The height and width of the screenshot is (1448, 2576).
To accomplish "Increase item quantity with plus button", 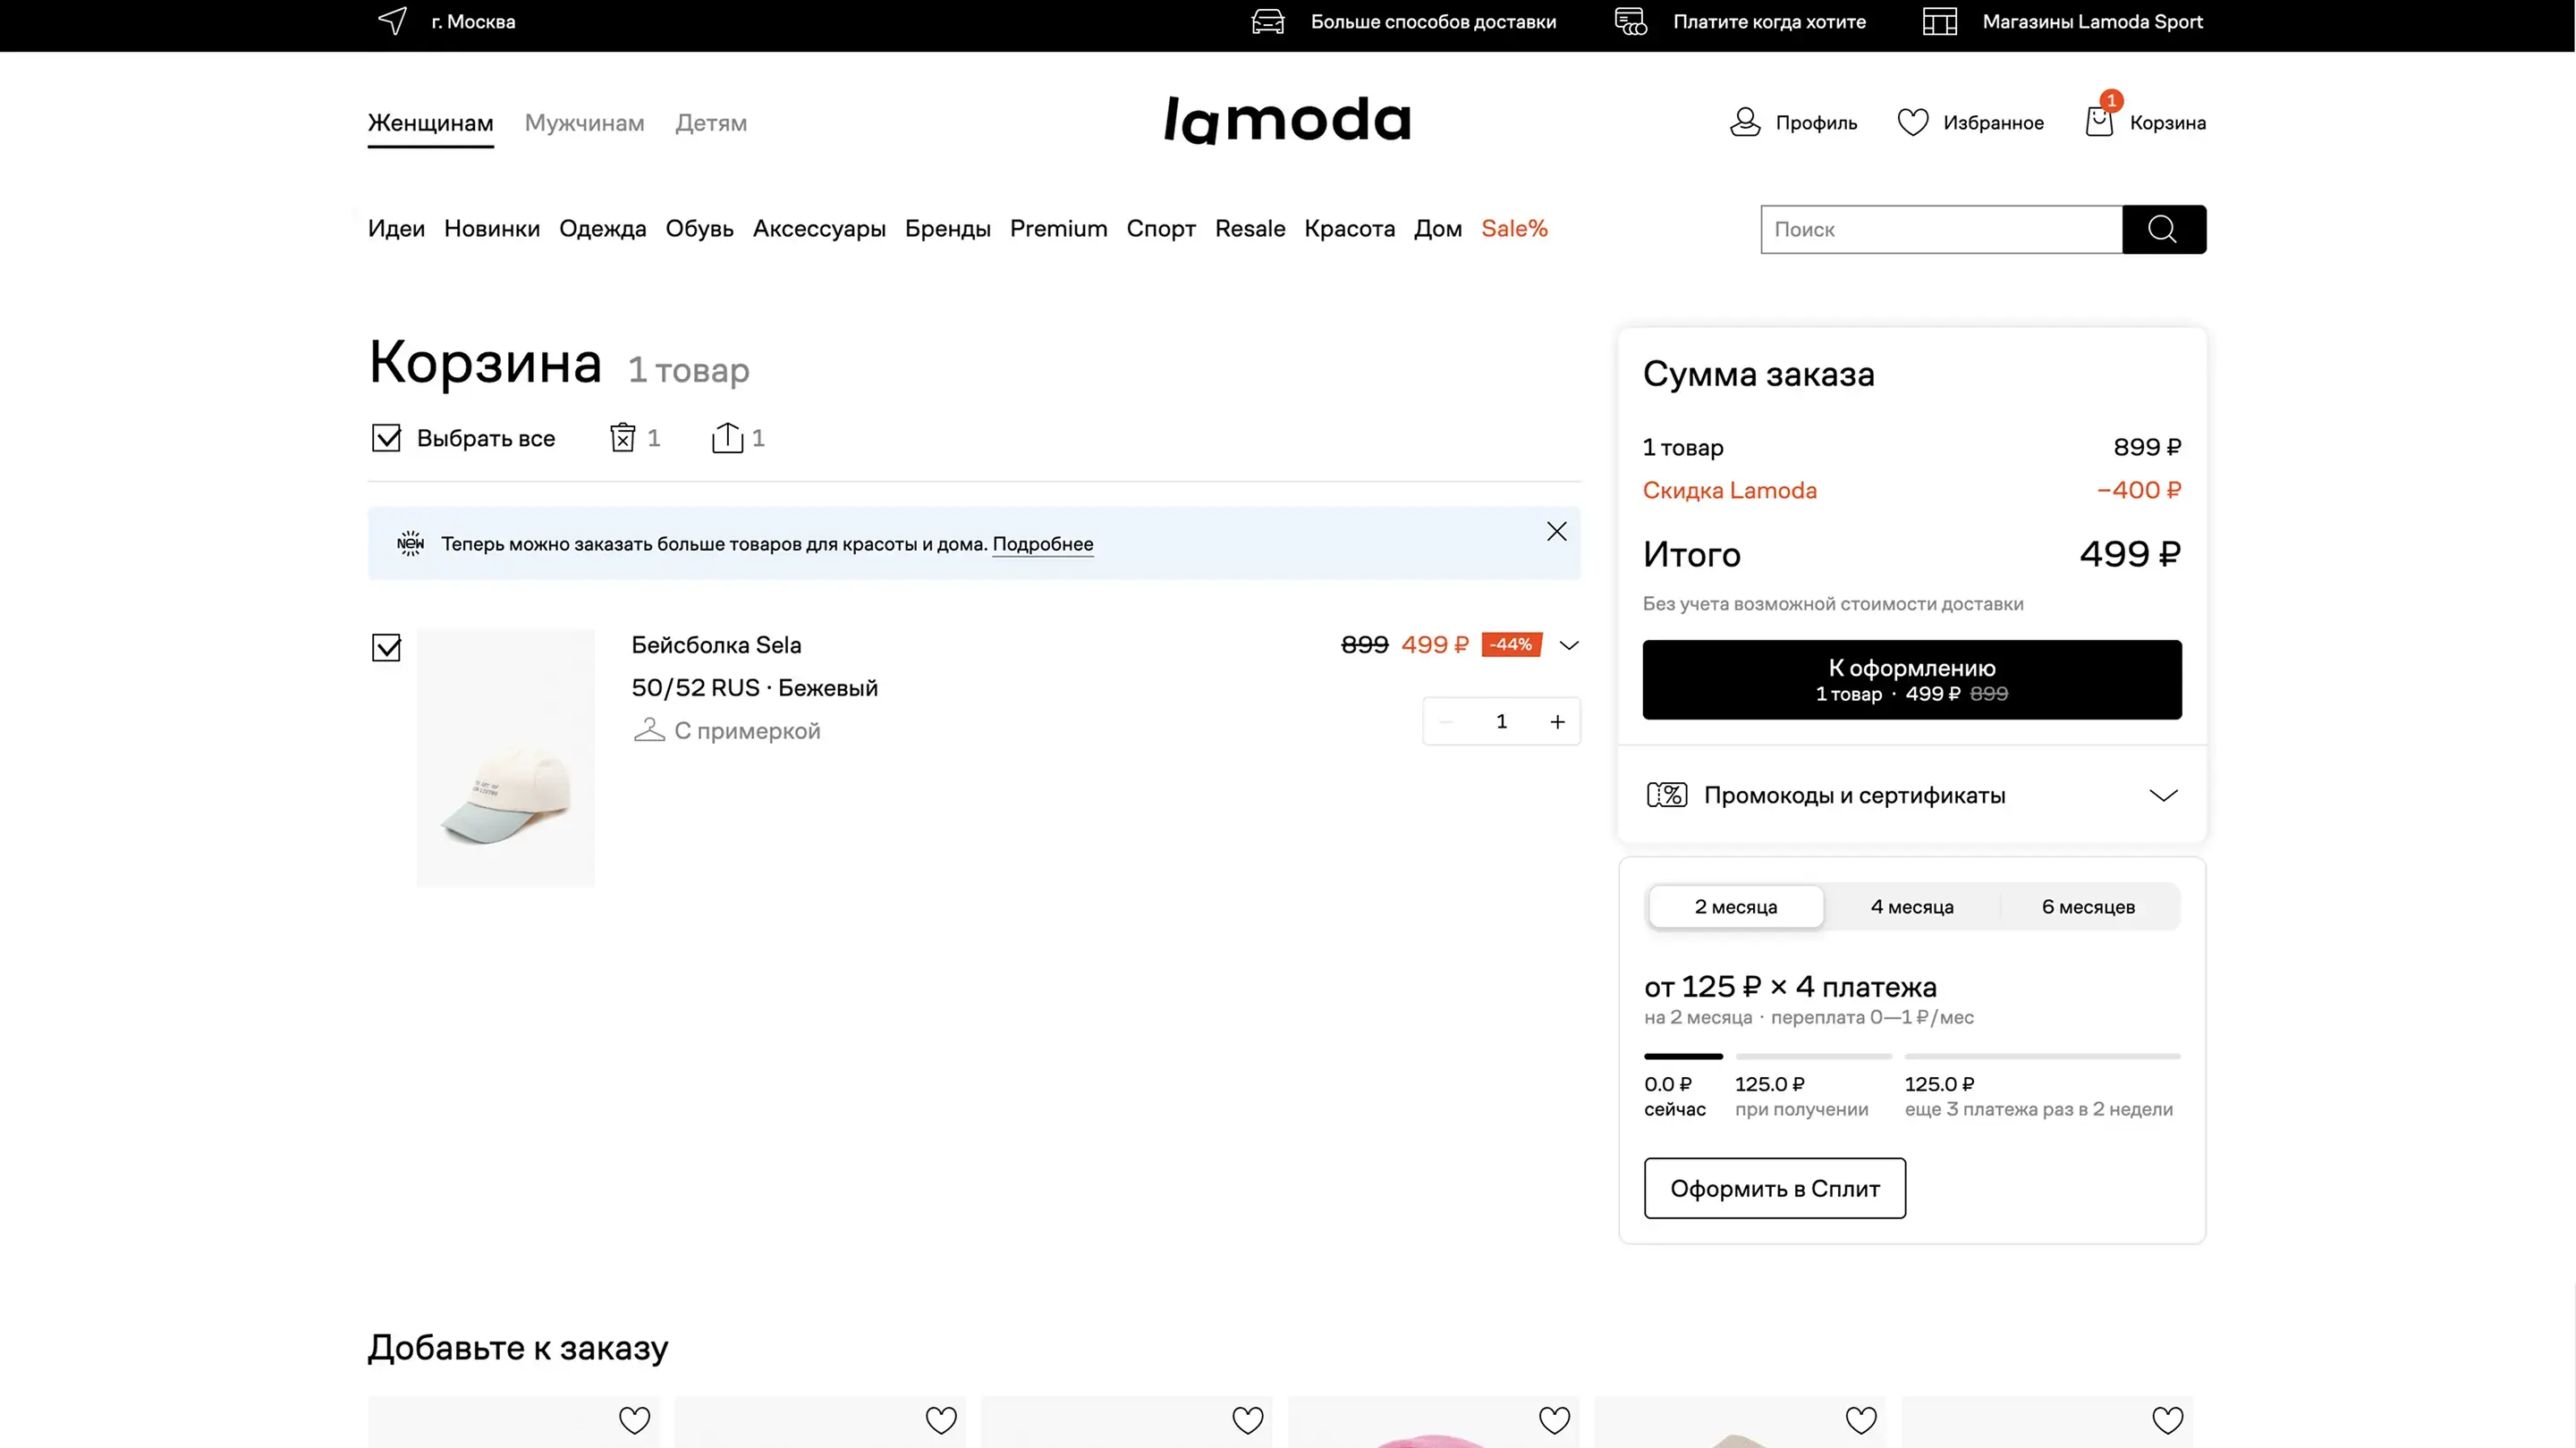I will [x=1557, y=721].
